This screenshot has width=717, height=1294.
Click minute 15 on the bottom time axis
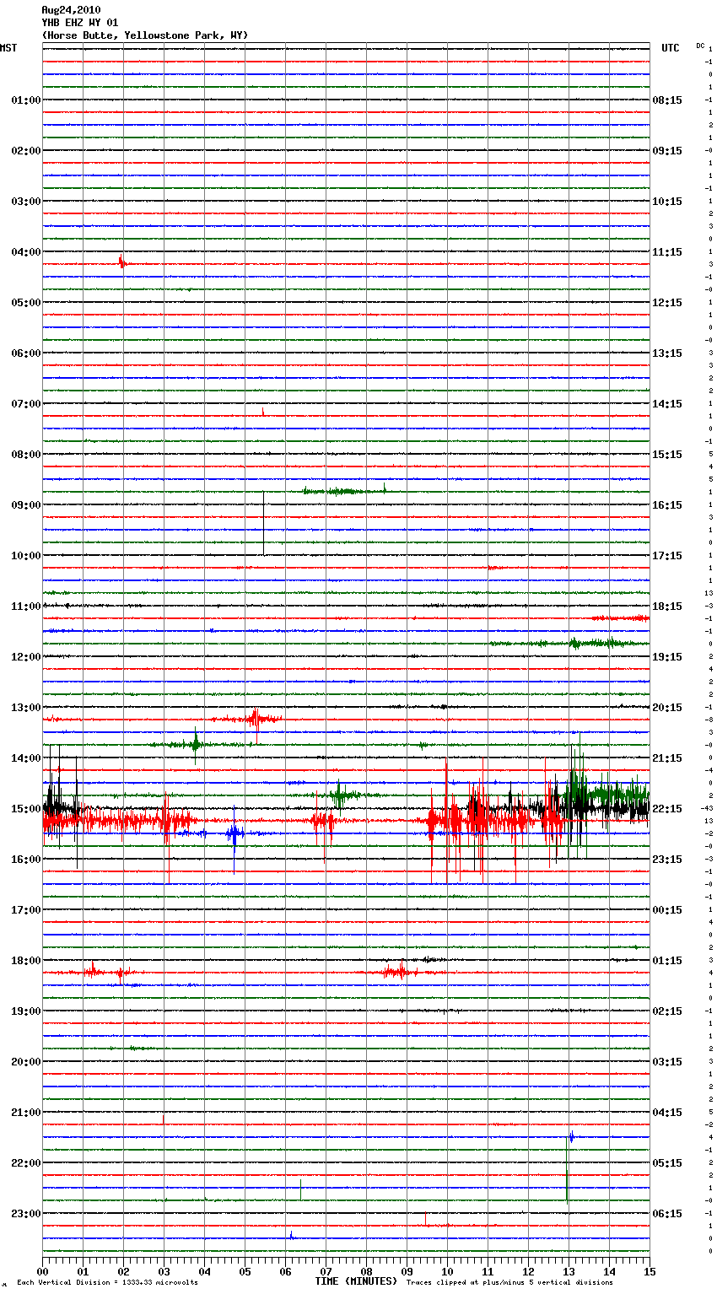[x=650, y=1271]
